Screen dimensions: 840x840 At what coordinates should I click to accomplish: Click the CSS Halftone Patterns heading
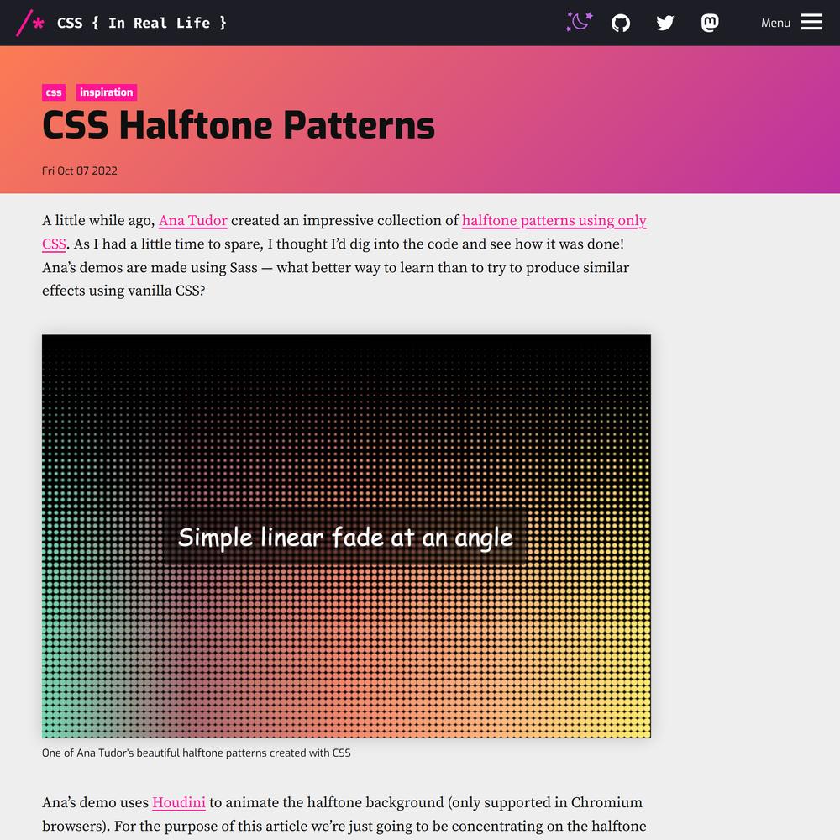(x=239, y=125)
